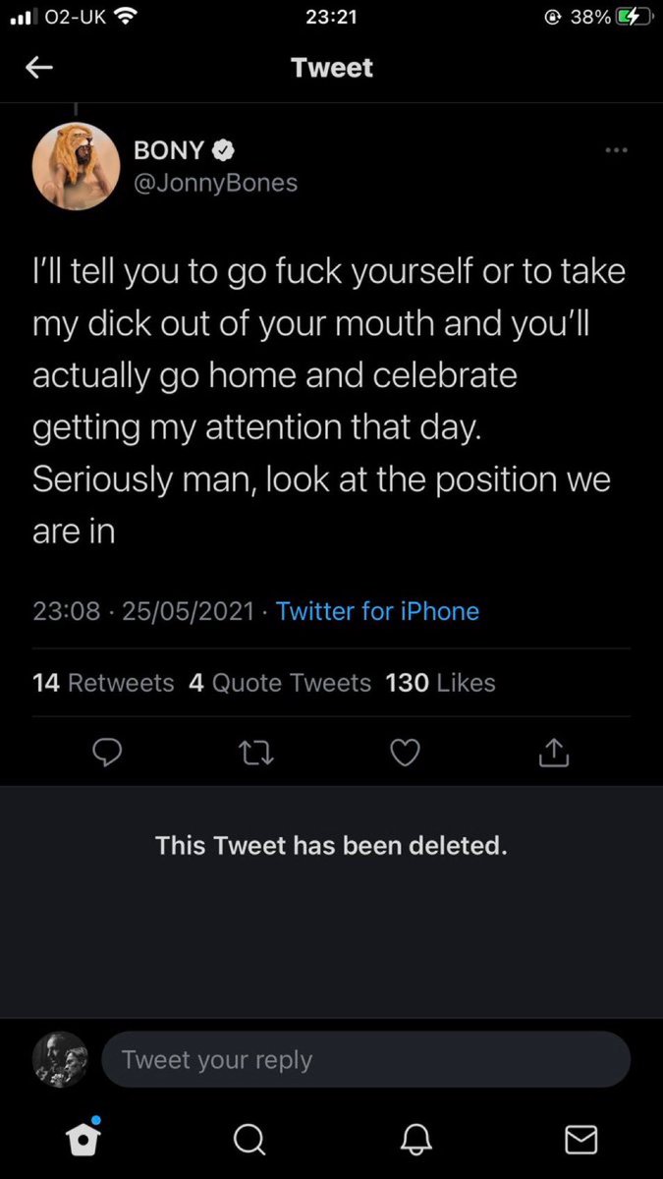Open the Twitter for iPhone link
This screenshot has width=663, height=1179.
(378, 611)
